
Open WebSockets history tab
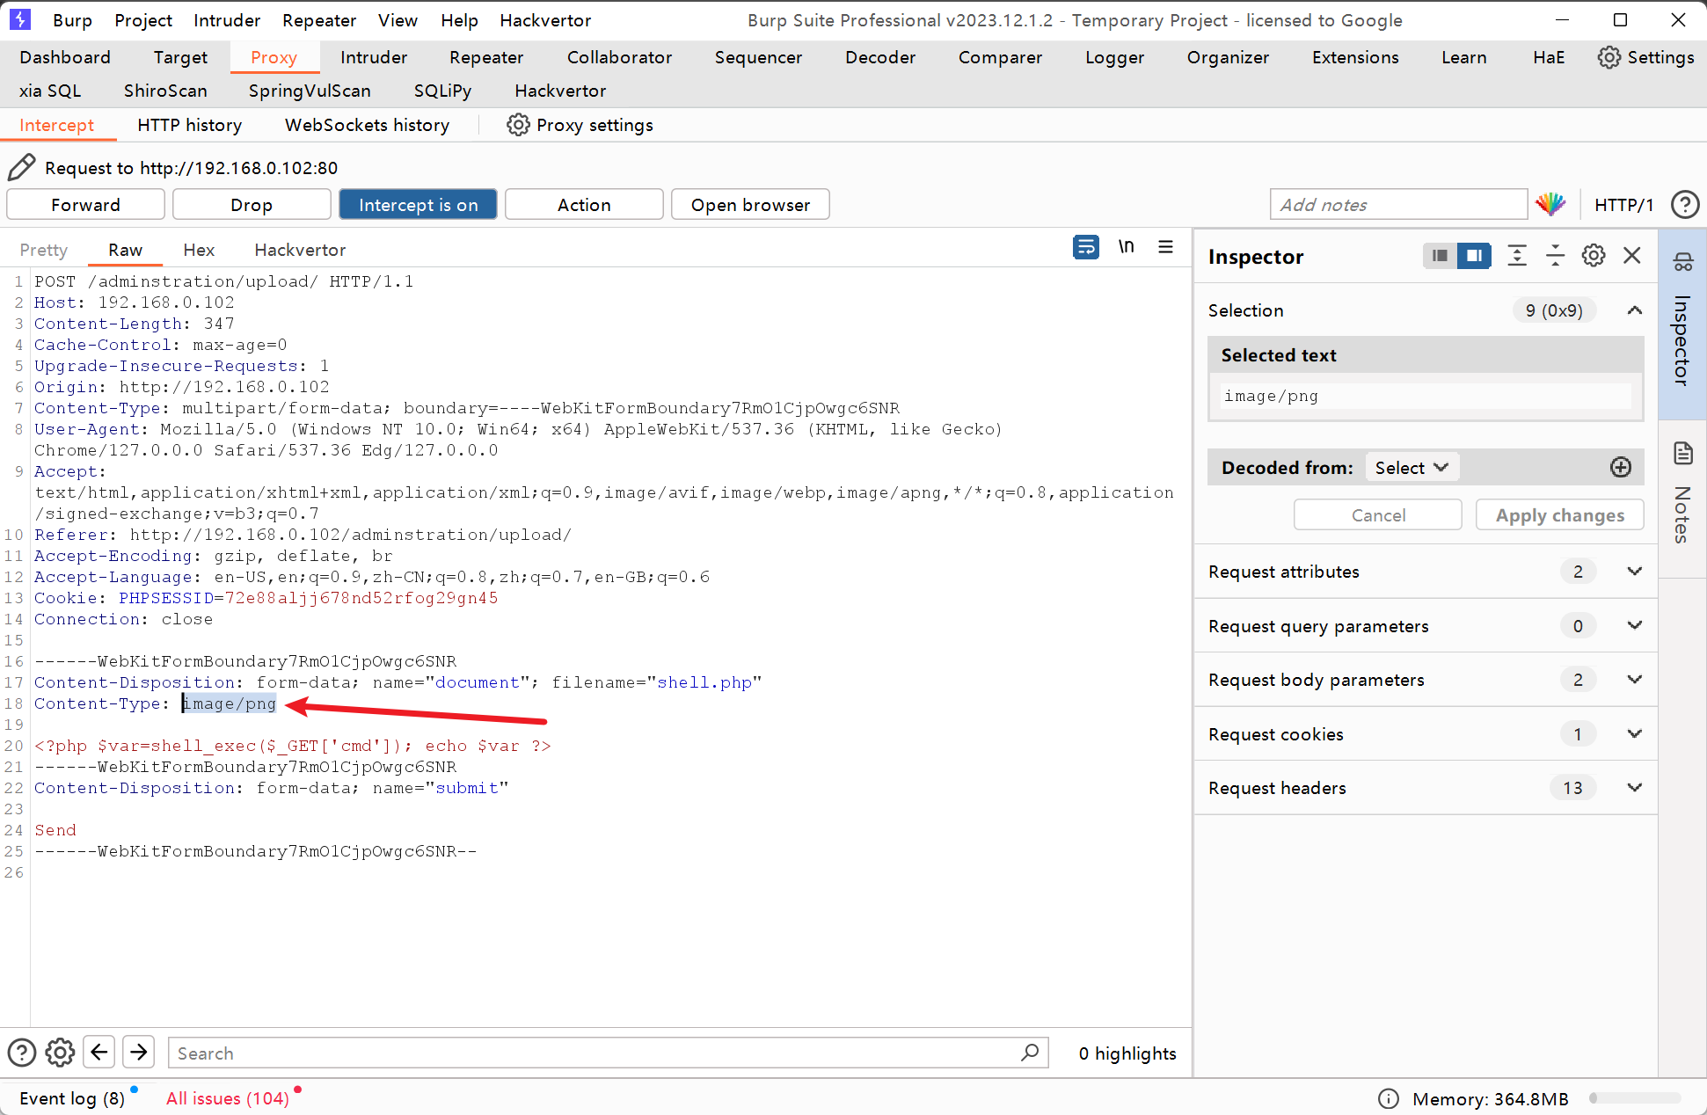367,125
